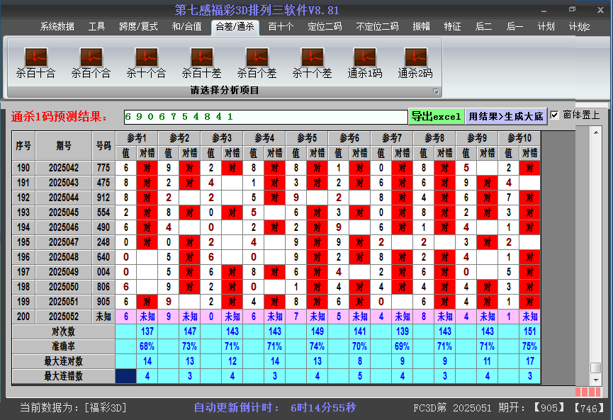Screen dimensions: 613x420
Task: Switch to the 定位二码 tab
Action: pos(325,27)
